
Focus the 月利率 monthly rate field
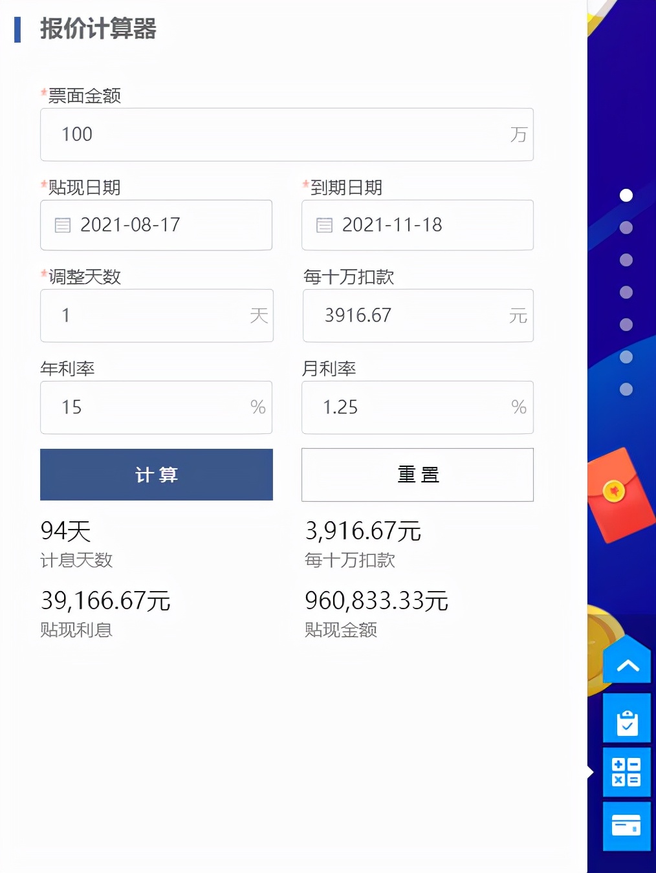(417, 407)
